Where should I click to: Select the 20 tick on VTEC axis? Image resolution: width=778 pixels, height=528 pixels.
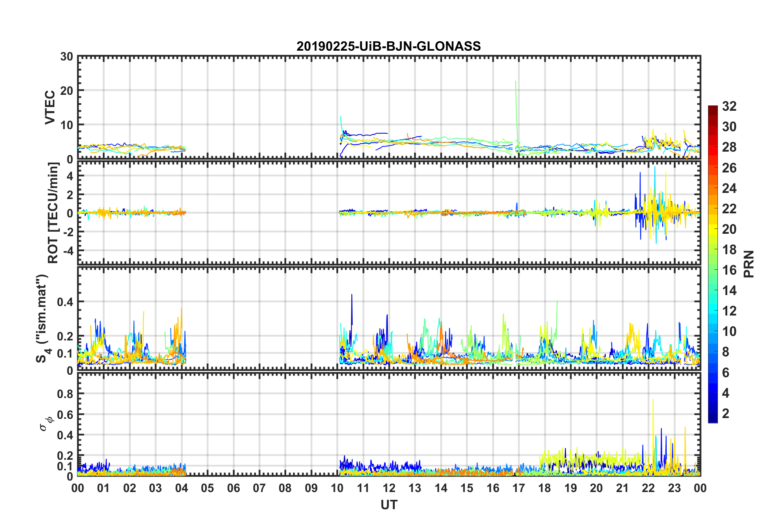click(67, 91)
